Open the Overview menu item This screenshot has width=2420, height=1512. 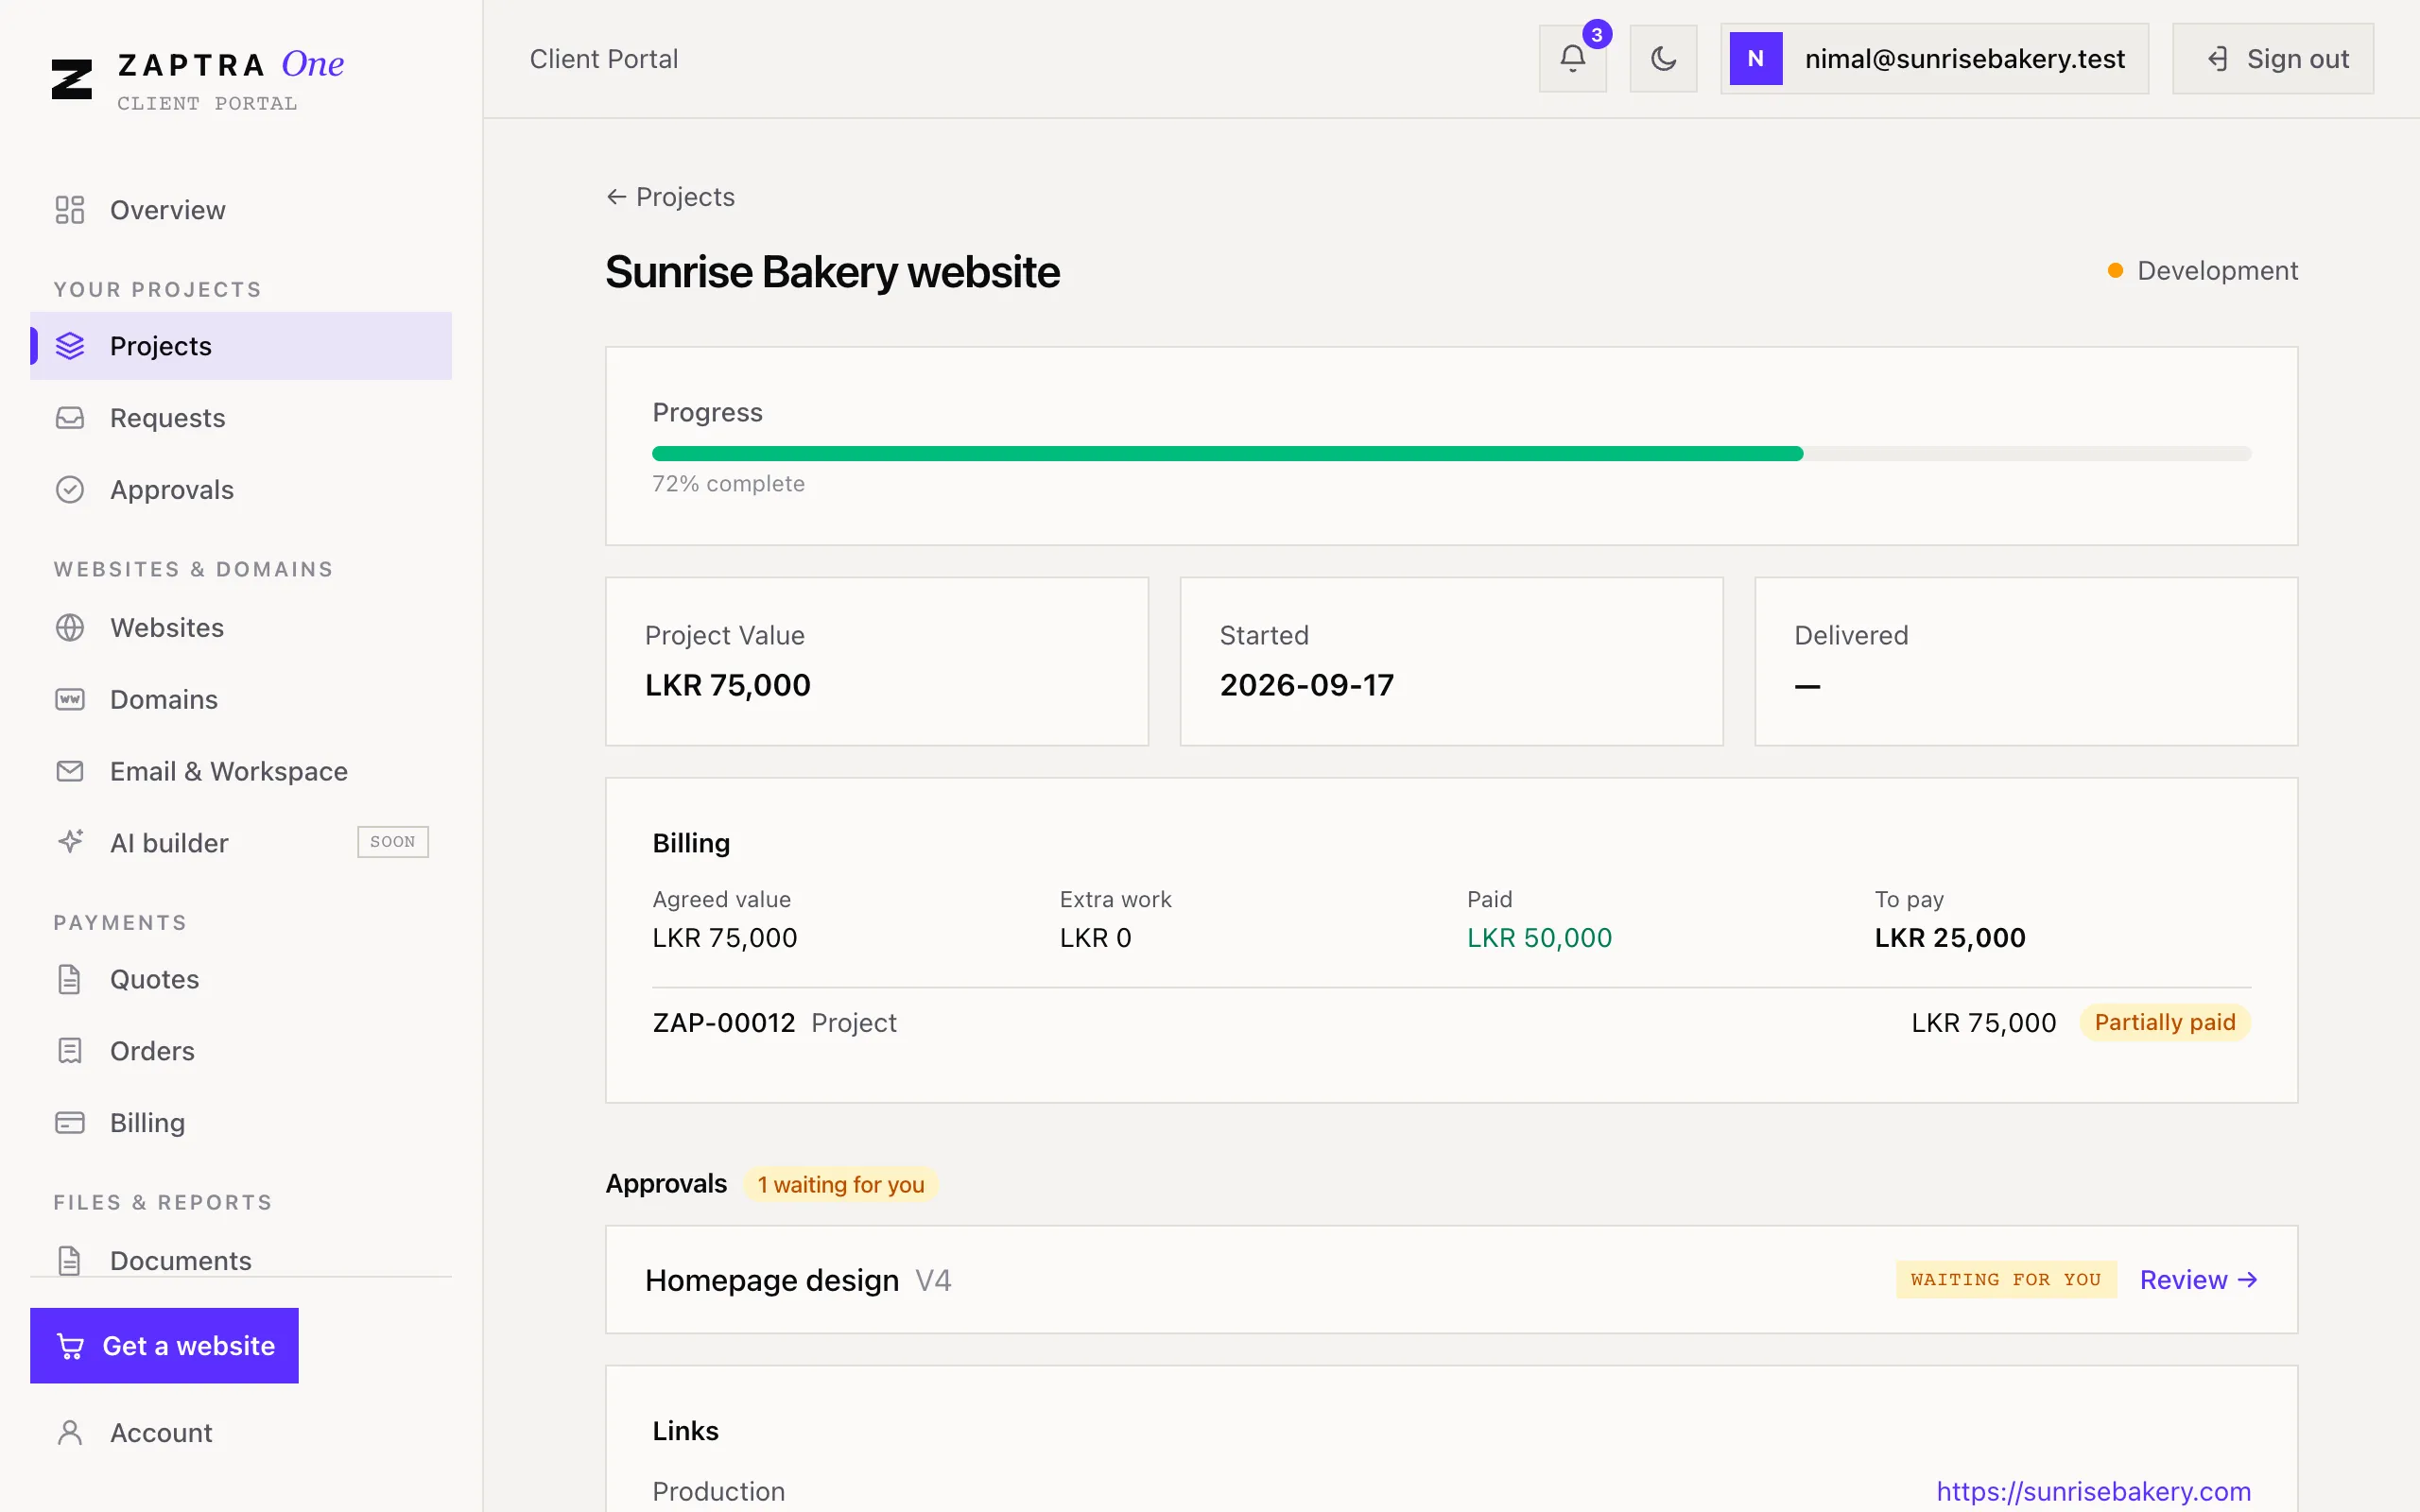pos(241,210)
